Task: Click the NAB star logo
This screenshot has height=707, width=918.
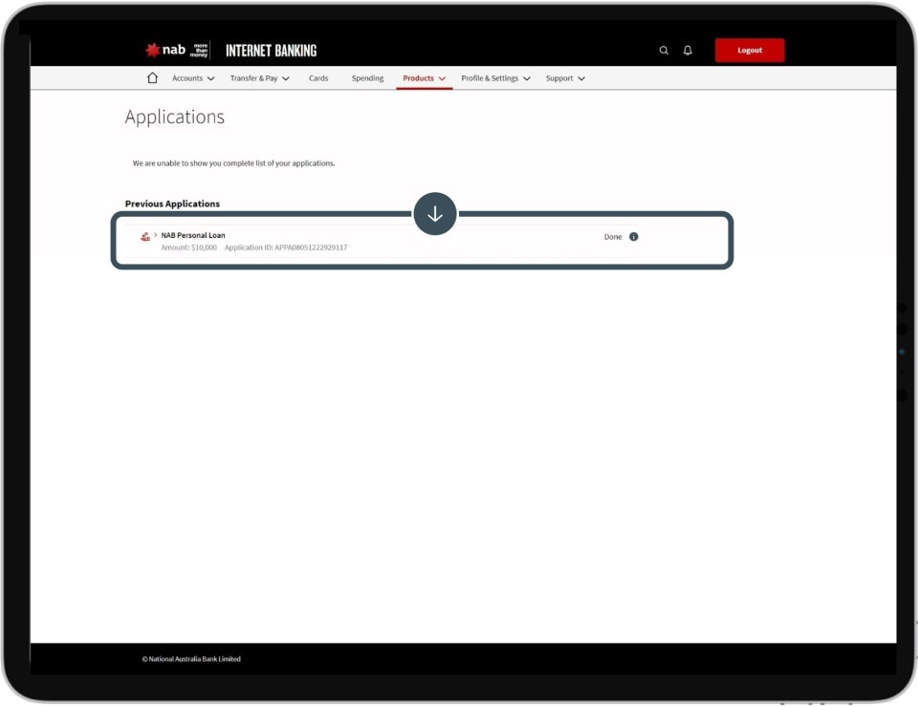Action: (x=153, y=51)
